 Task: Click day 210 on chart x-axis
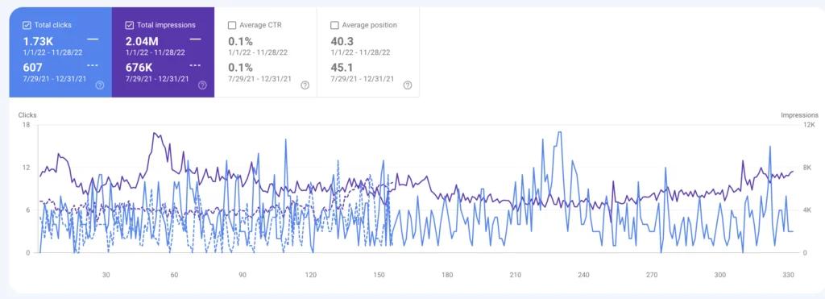[515, 275]
